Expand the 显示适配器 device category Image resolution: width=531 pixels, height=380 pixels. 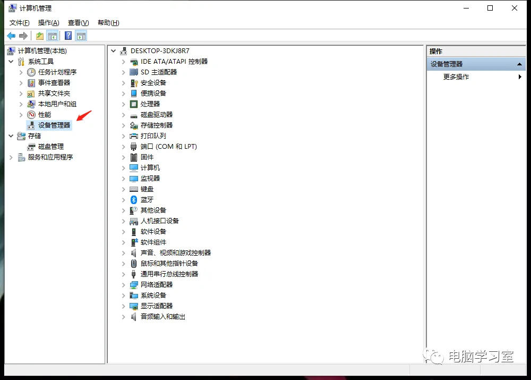pyautogui.click(x=124, y=306)
